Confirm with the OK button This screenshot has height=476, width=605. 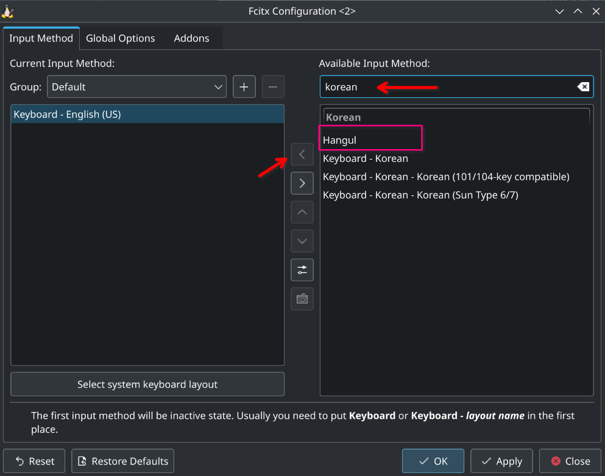pyautogui.click(x=433, y=461)
